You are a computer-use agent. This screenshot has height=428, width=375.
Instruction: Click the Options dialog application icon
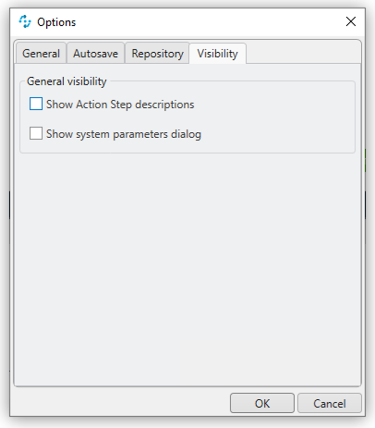25,21
